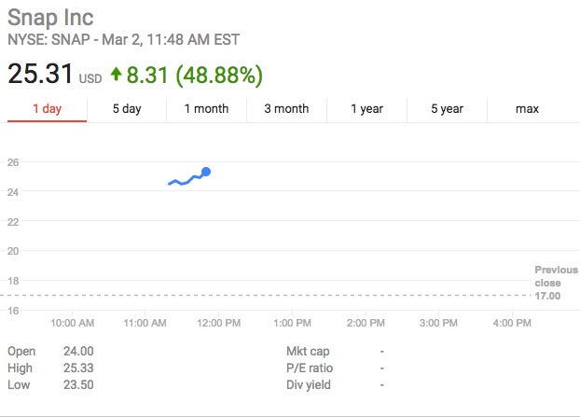580x417 pixels.
Task: Click the Mkt cap label
Action: pos(308,351)
